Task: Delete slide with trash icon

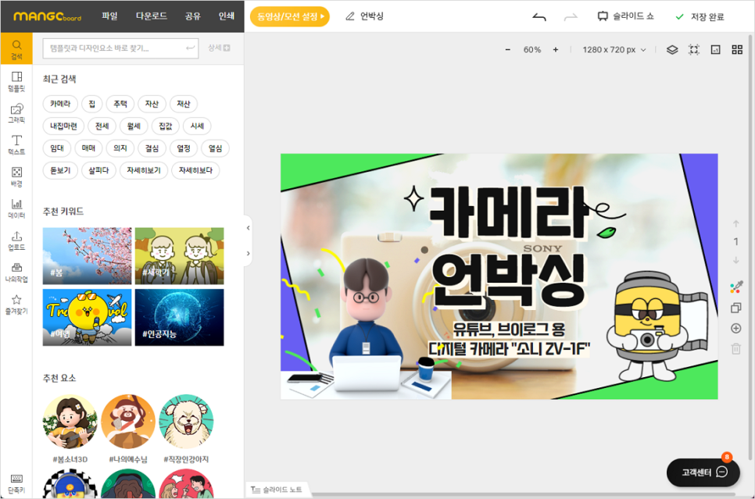Action: (735, 349)
